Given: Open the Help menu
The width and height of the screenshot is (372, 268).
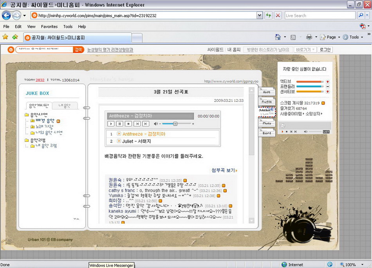Looking at the screenshot, I should [x=82, y=27].
